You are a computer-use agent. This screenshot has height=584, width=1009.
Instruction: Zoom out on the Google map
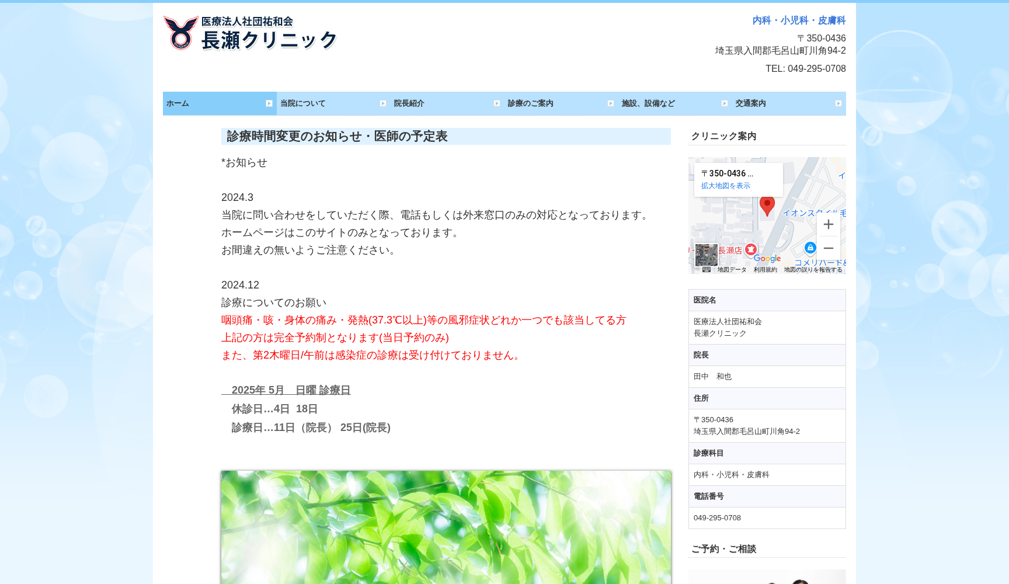[829, 248]
